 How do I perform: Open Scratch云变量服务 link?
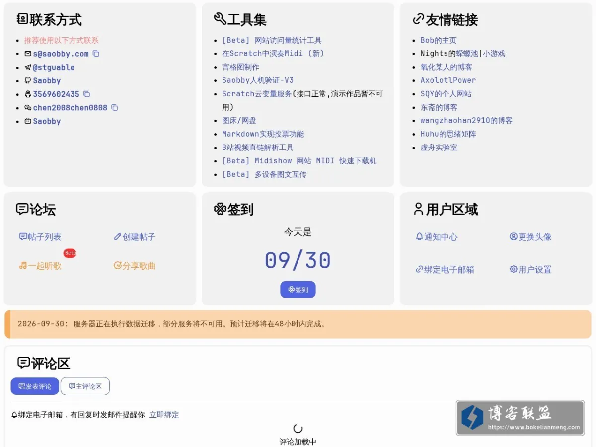(257, 94)
